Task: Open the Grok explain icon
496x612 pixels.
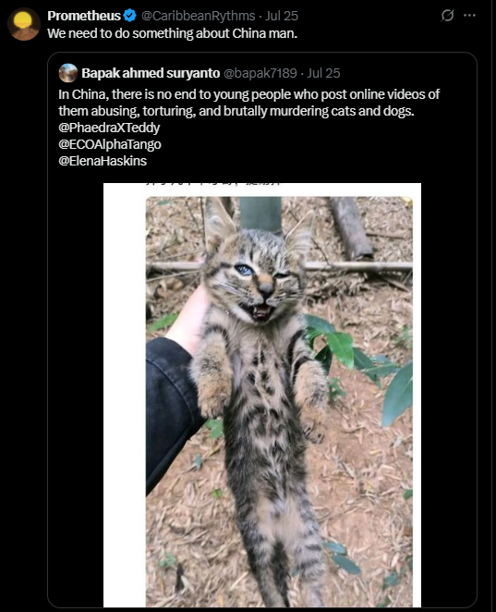Action: [447, 15]
